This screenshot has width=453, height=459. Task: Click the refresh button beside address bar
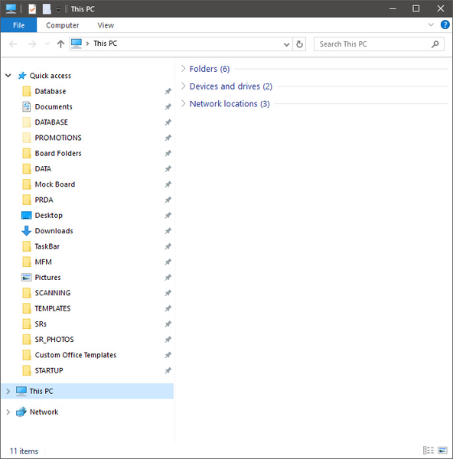pyautogui.click(x=299, y=44)
